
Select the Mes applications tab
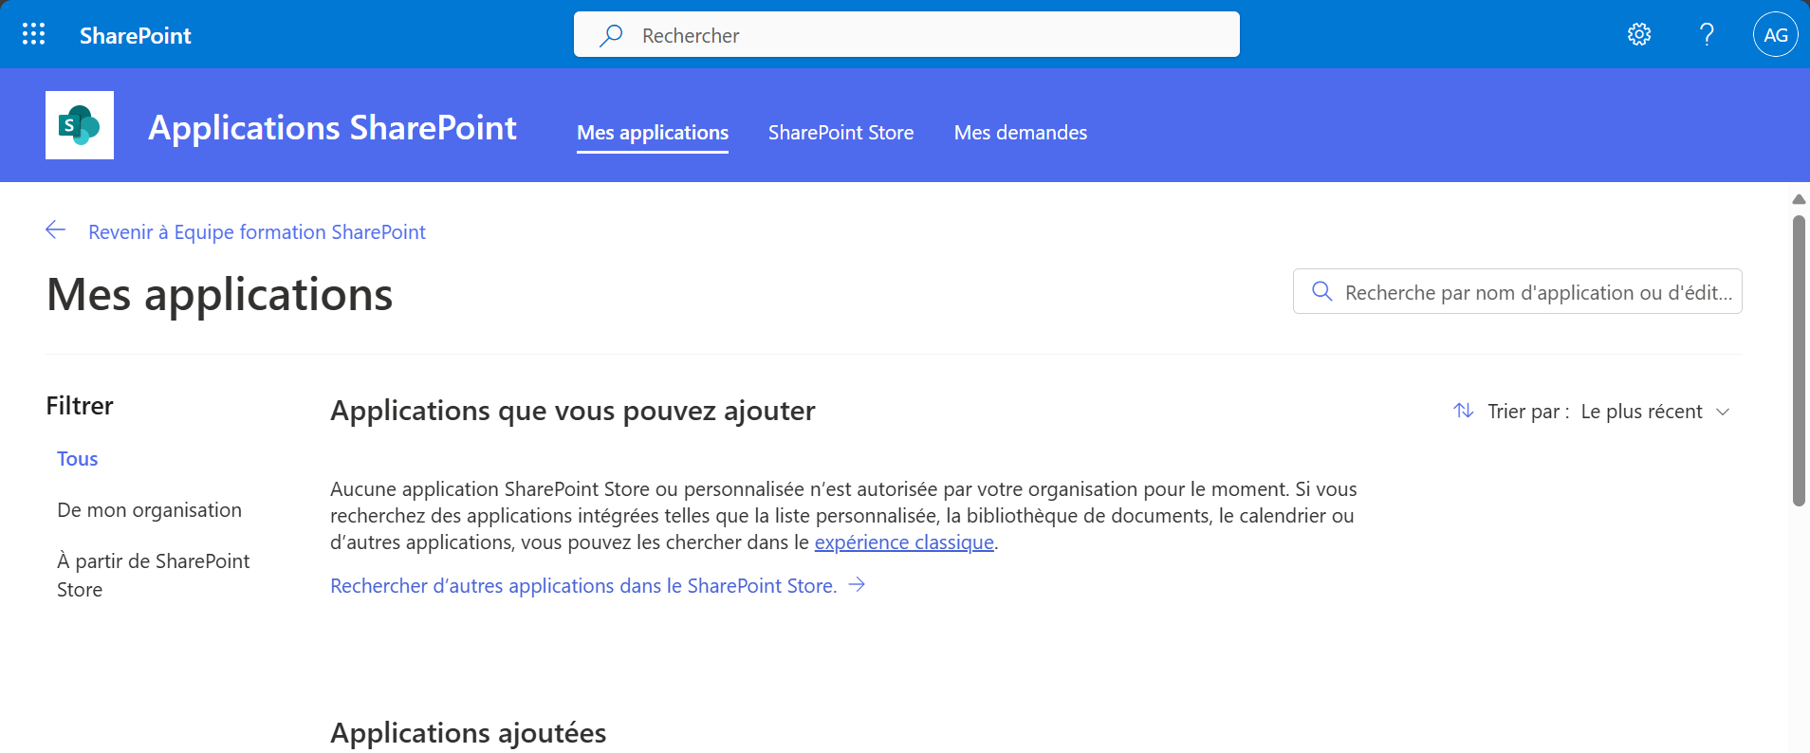653,133
